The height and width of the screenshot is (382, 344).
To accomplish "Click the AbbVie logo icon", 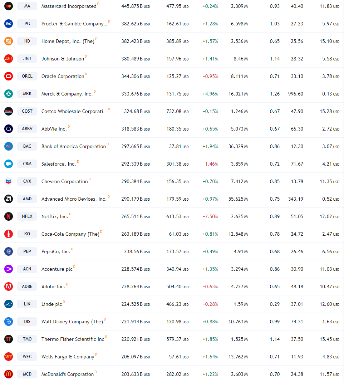I will coord(9,129).
